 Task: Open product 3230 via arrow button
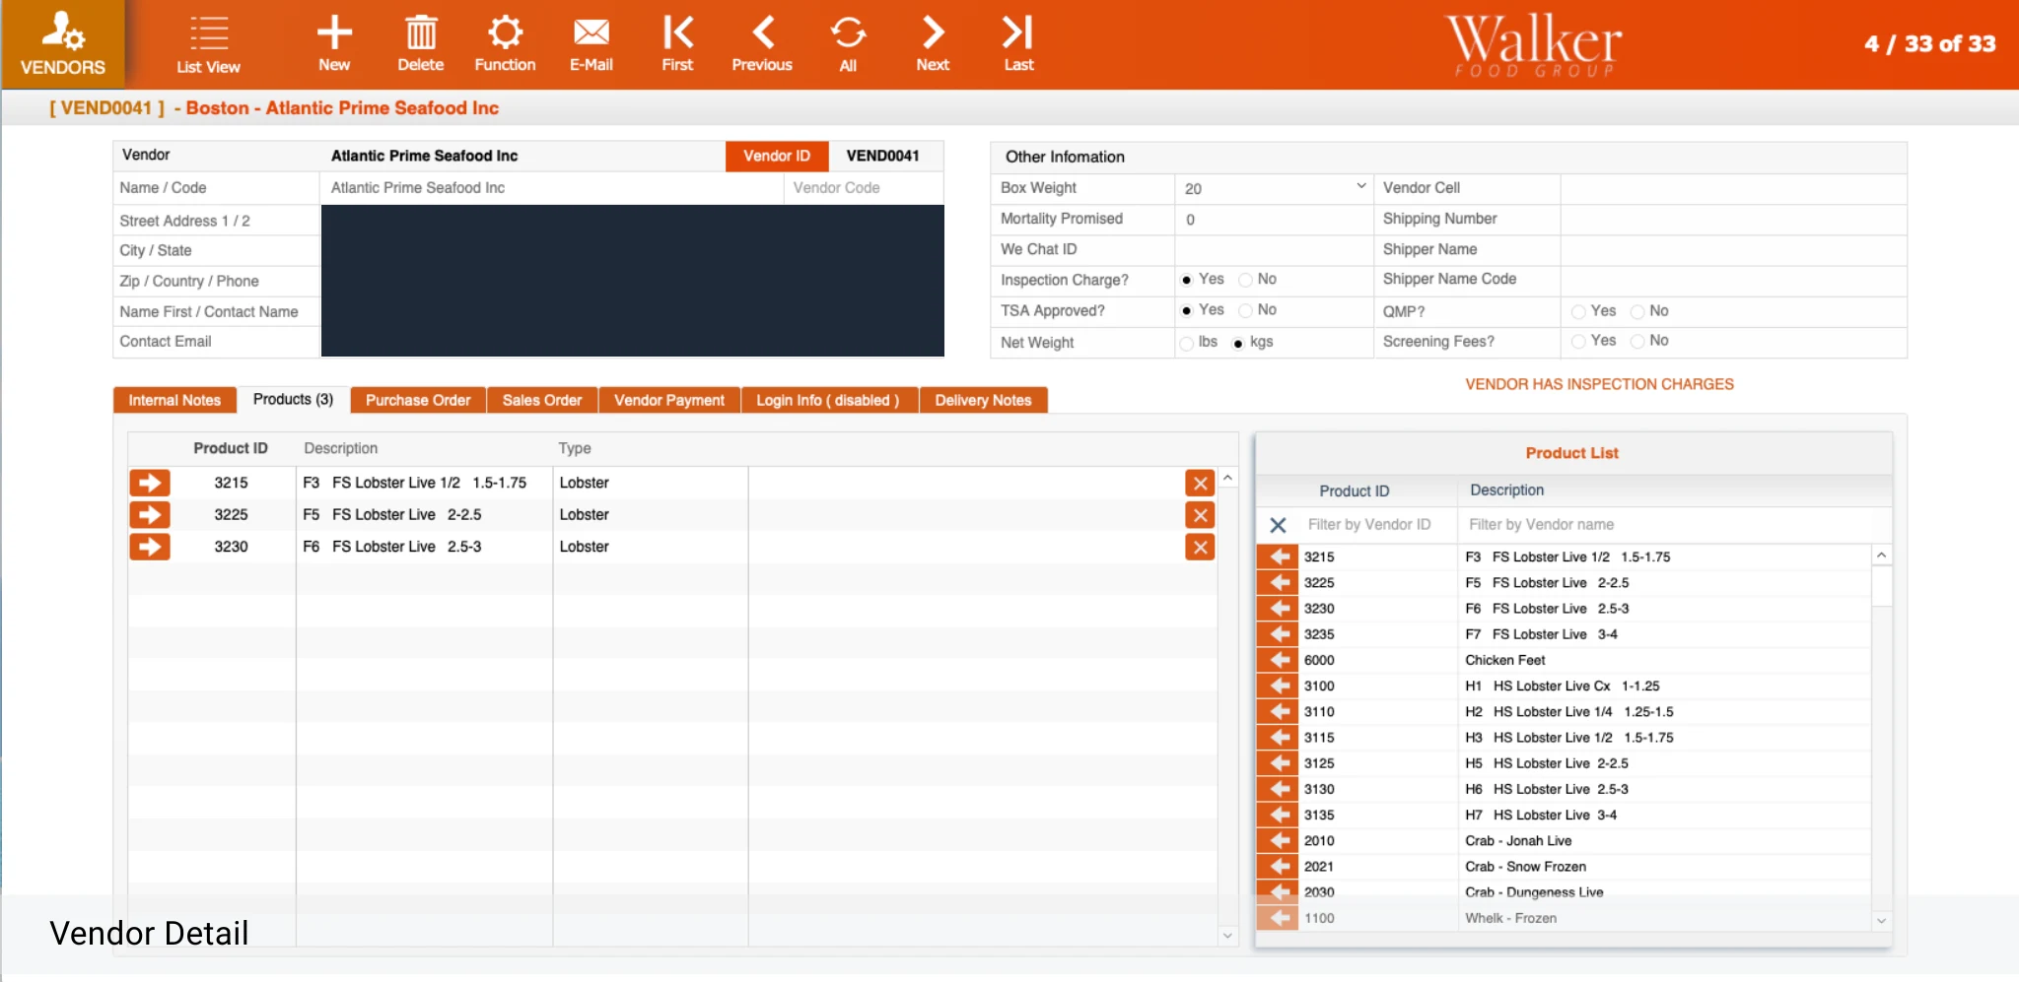click(150, 547)
